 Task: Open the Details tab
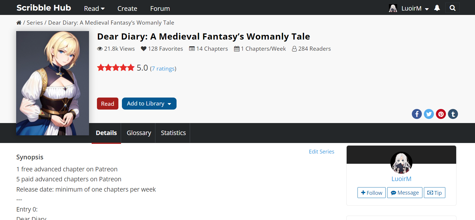coord(106,133)
